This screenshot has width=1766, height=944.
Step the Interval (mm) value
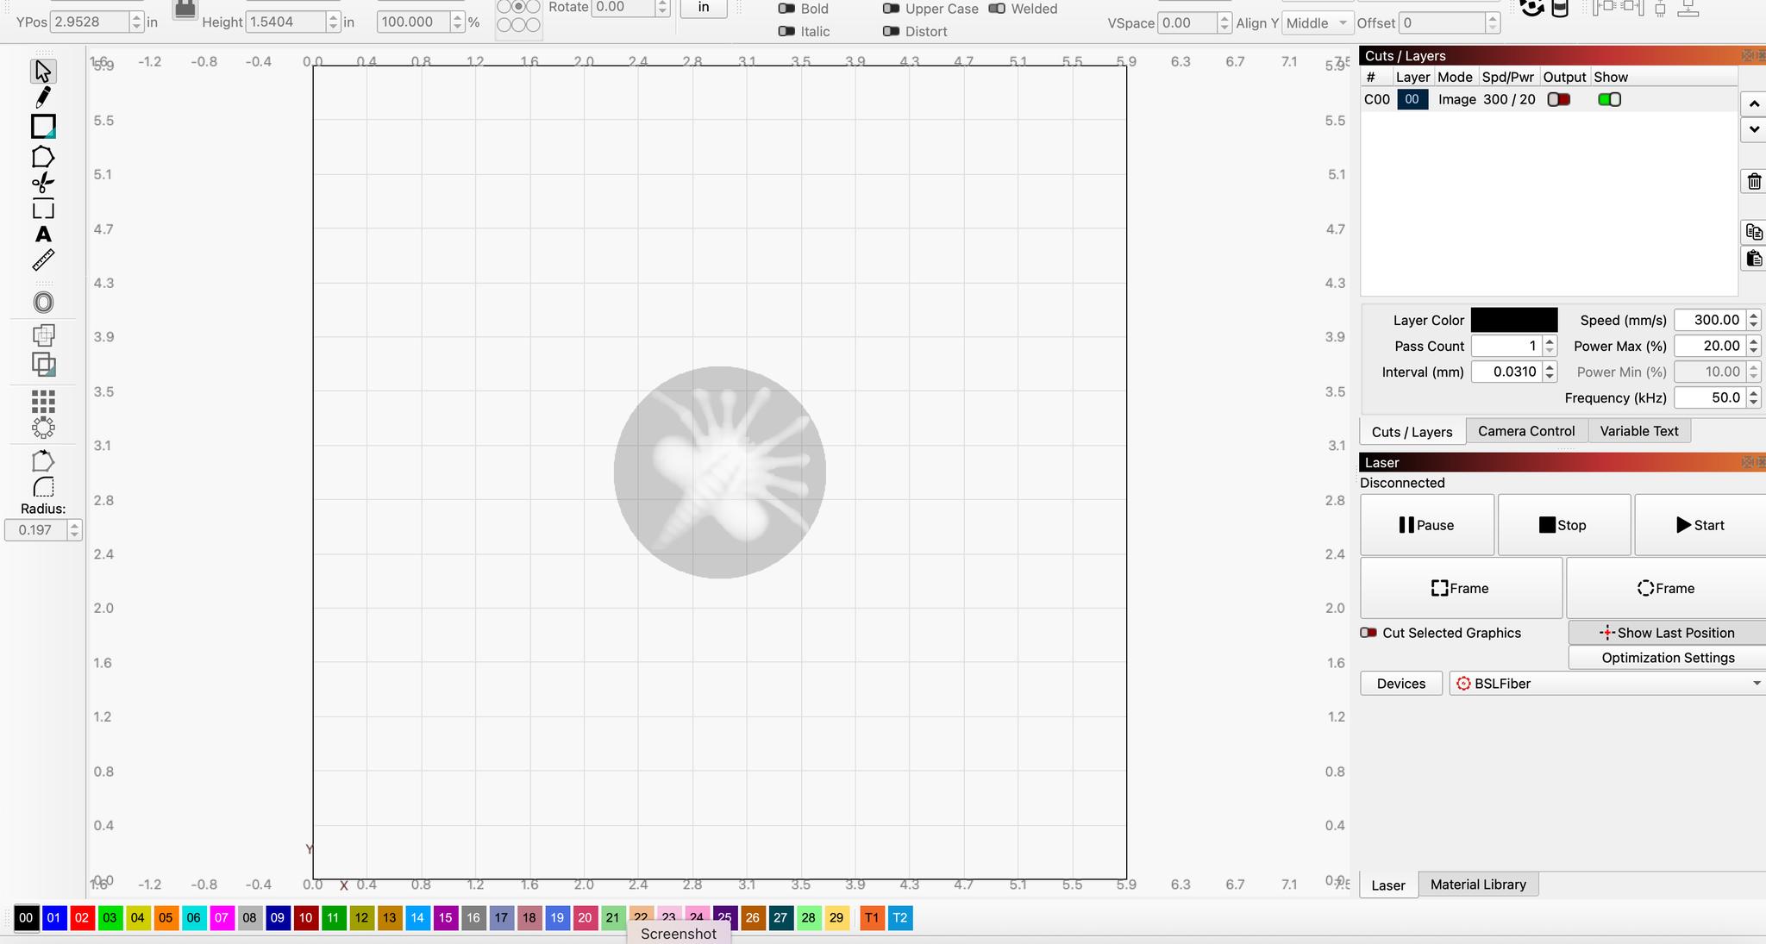tap(1550, 372)
